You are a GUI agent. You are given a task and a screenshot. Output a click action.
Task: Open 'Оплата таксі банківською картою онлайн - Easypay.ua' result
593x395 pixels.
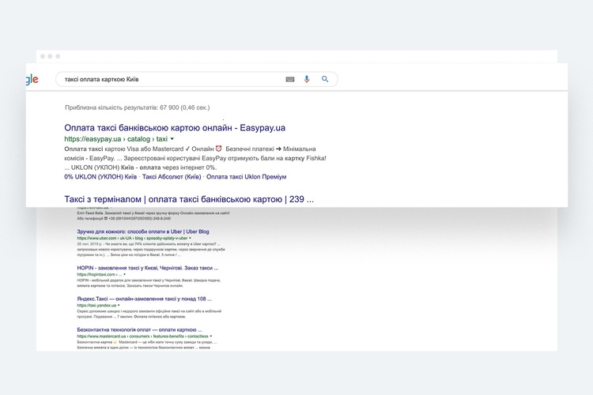[x=175, y=128]
